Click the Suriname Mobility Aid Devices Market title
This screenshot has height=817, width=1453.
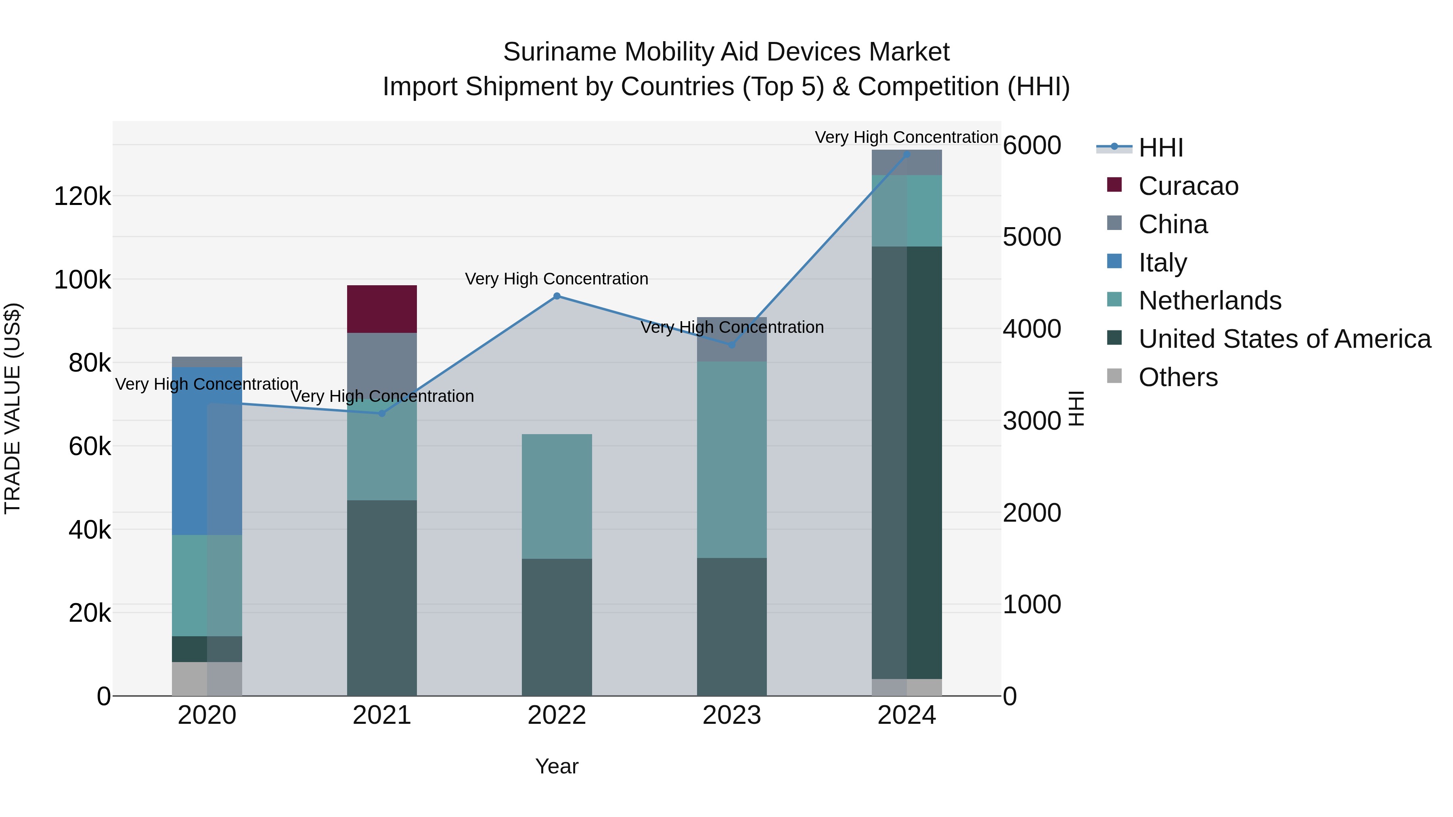[726, 52]
